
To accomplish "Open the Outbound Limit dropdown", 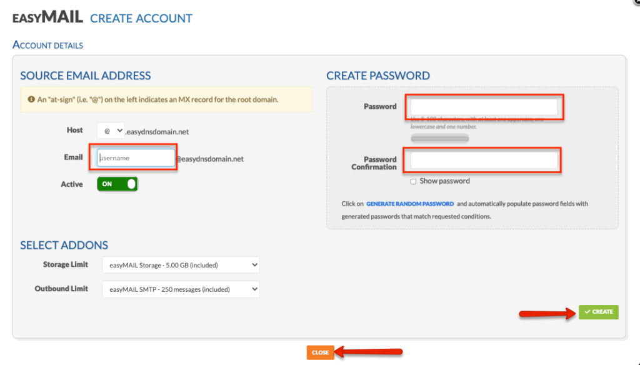I will tap(180, 289).
